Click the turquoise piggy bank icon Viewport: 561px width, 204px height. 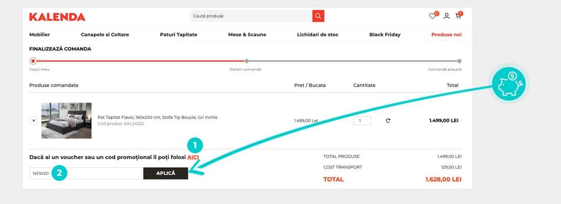[510, 84]
